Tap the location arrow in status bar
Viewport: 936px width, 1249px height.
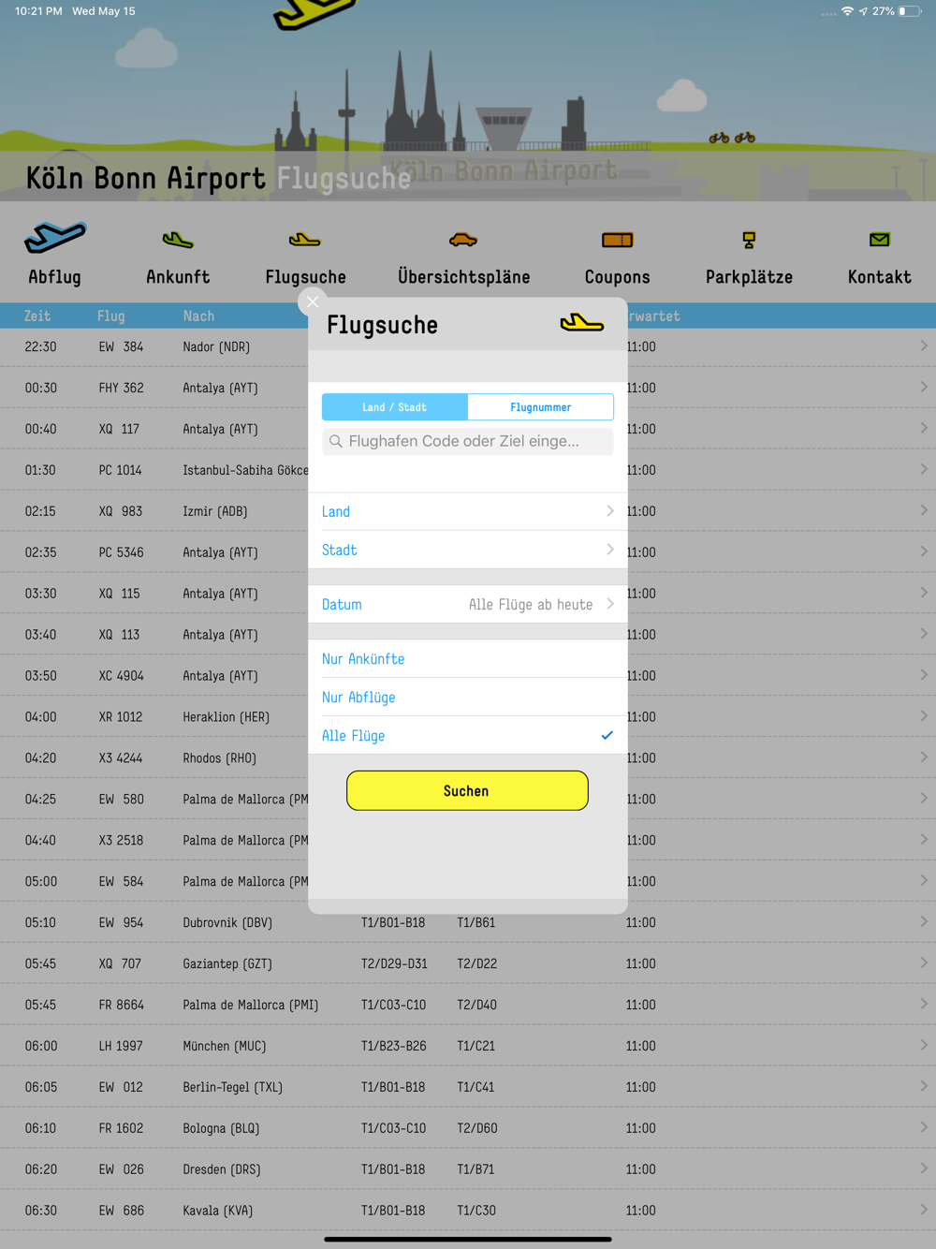tap(863, 11)
